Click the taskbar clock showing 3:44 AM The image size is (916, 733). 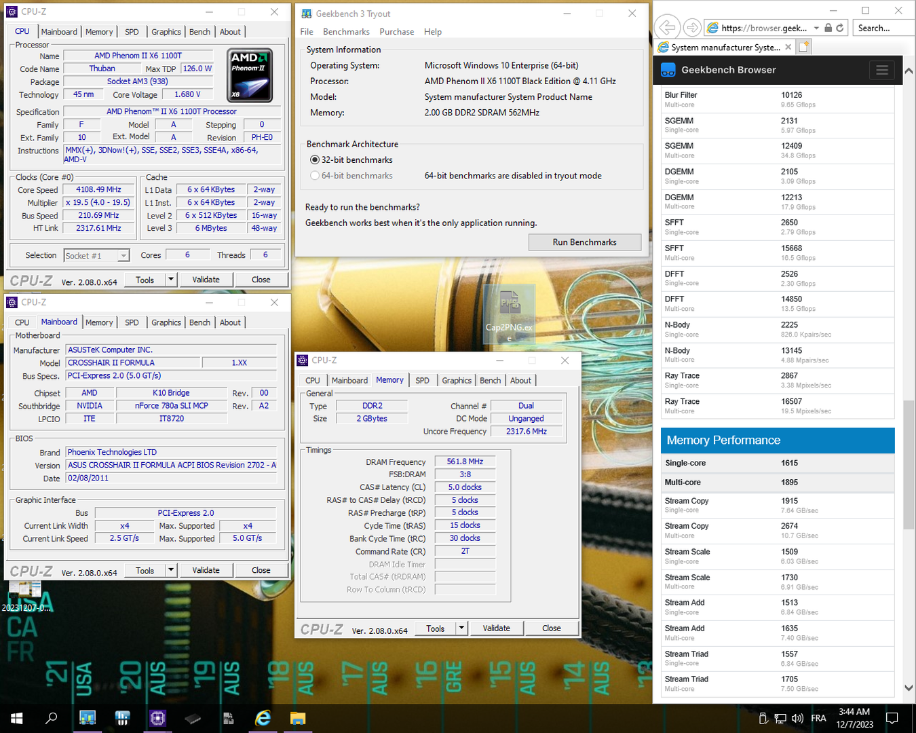click(854, 718)
